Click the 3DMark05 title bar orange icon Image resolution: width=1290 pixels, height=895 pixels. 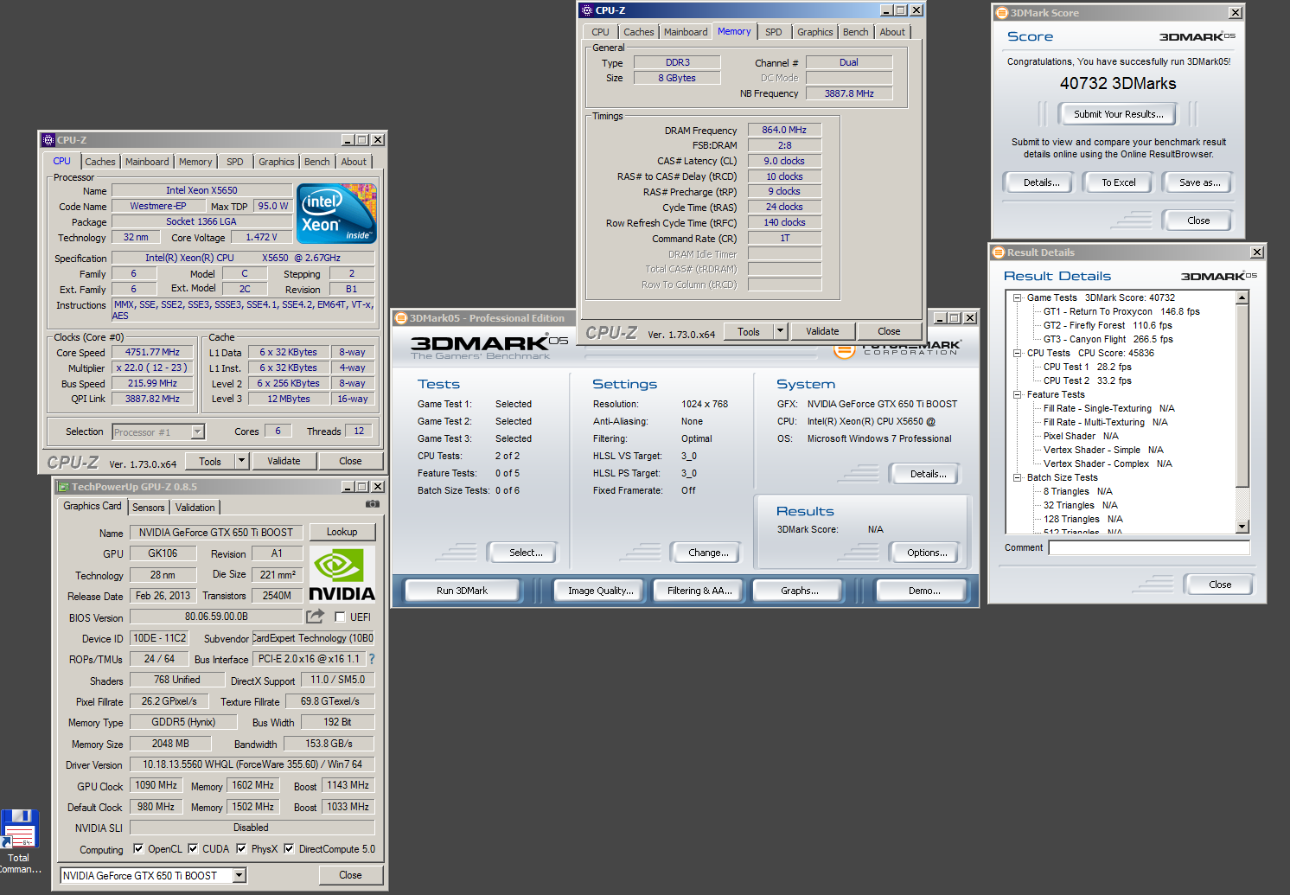[401, 318]
